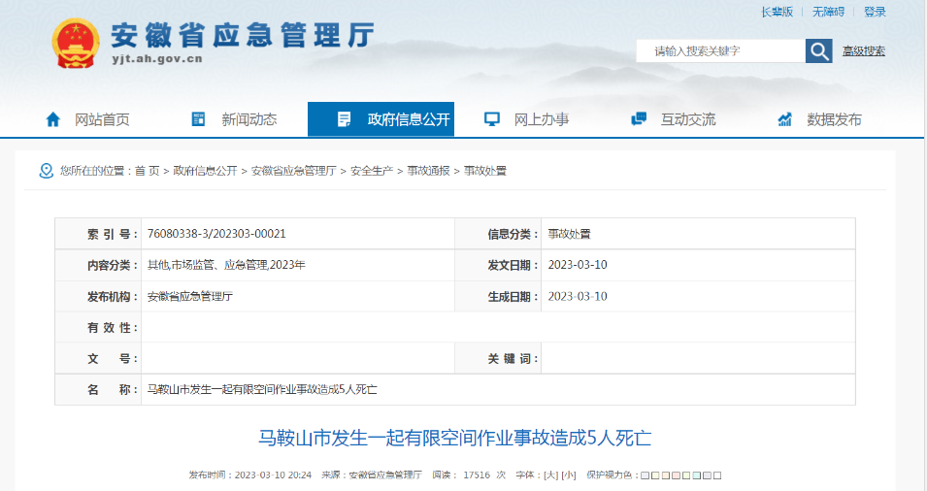Viewport: 927px width, 491px height.
Task: Click the 发文日期 value 2023-03-10
Action: (x=578, y=265)
